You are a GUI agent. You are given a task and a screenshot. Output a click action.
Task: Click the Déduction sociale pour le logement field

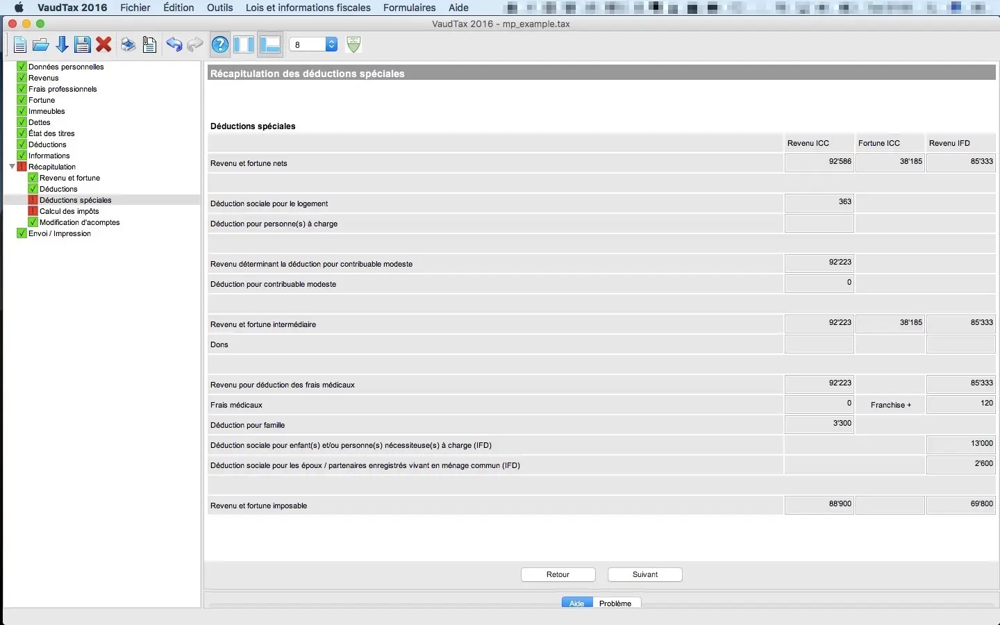[x=819, y=203]
